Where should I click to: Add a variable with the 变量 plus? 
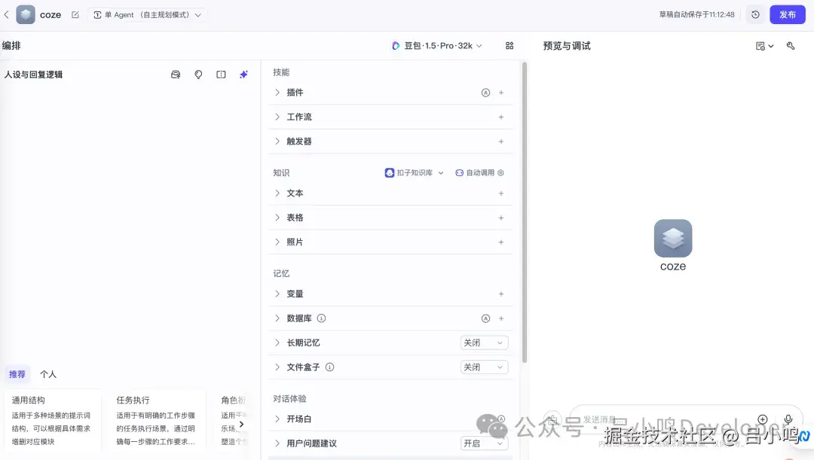(501, 294)
